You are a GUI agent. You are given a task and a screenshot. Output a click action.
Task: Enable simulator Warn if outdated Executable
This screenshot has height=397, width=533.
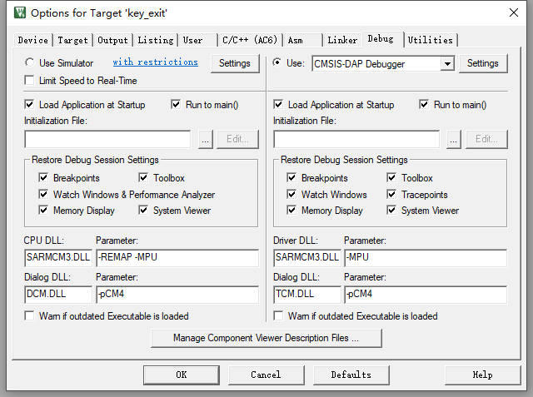pyautogui.click(x=30, y=315)
